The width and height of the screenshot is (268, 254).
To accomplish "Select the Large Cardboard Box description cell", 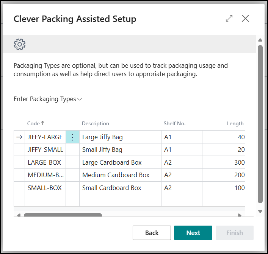I will tap(112, 162).
